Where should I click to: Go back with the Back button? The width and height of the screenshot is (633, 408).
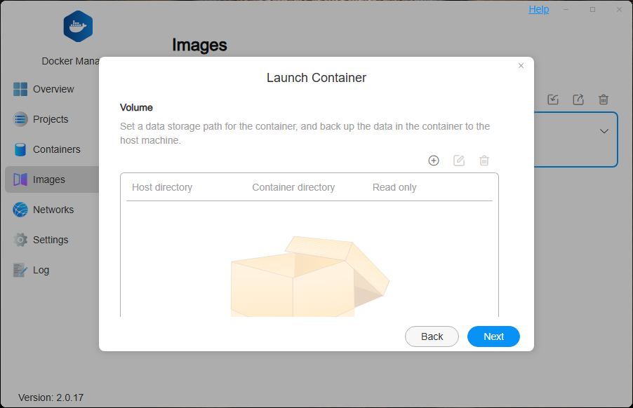pos(432,336)
